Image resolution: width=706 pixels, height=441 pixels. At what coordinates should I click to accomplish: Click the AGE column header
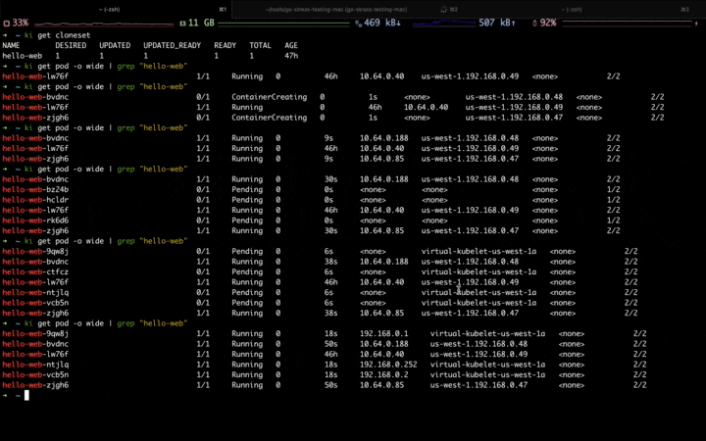(x=291, y=45)
